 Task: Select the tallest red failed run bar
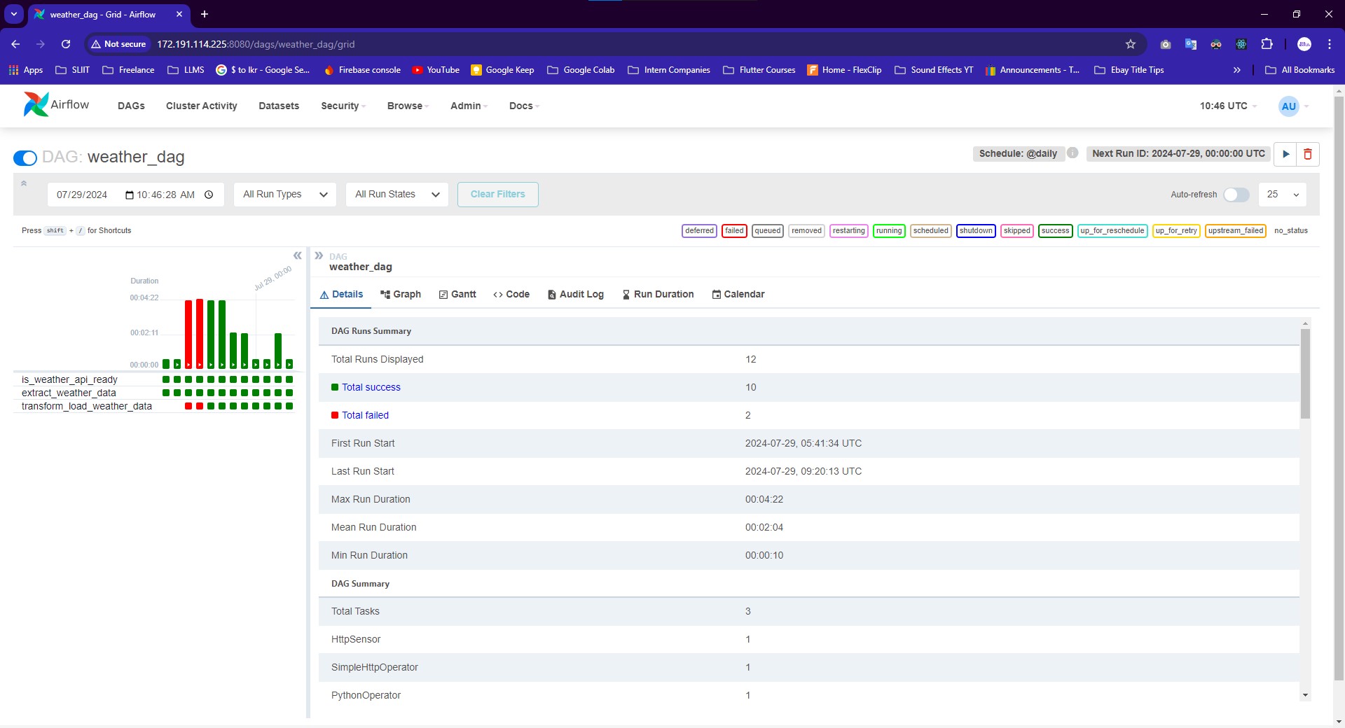(x=200, y=333)
